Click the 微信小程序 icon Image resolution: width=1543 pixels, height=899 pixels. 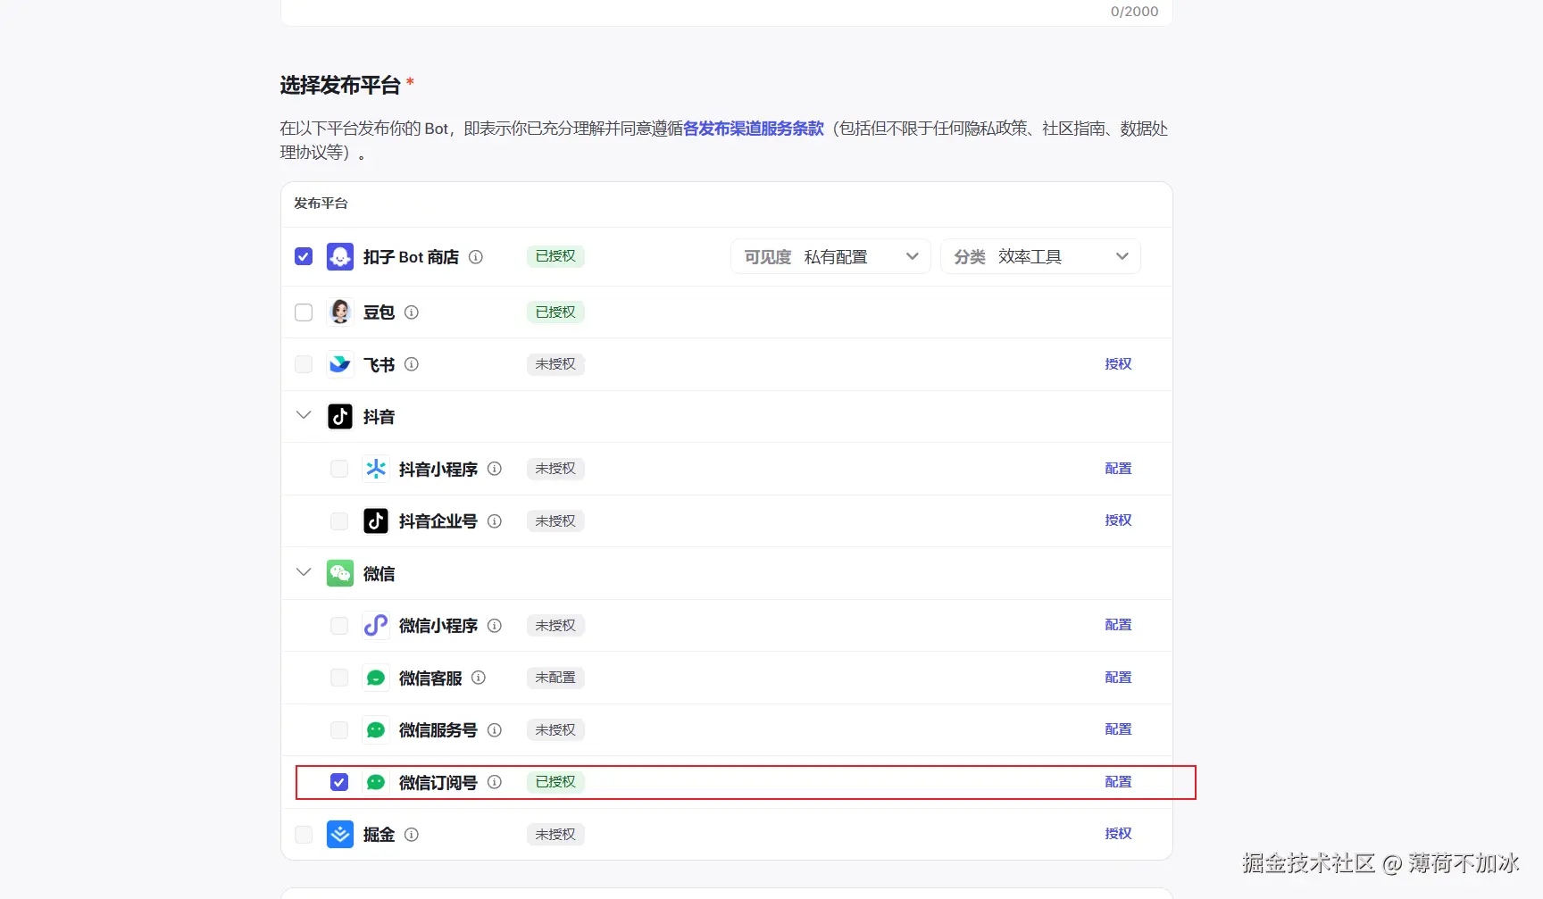[x=376, y=626]
